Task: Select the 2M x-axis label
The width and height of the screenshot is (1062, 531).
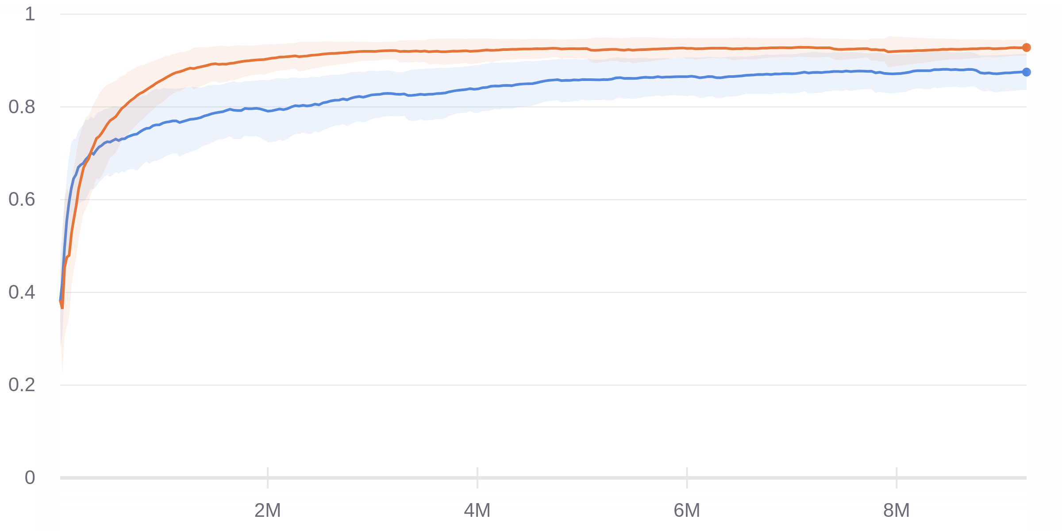Action: click(x=267, y=511)
